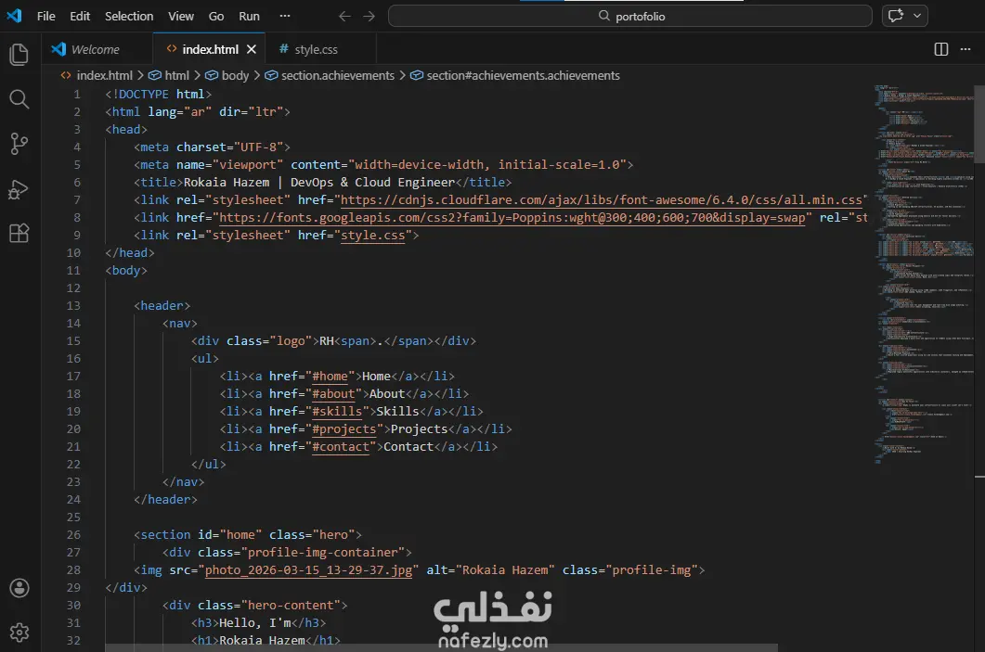The height and width of the screenshot is (652, 985).
Task: Follow the #home href link
Action: (x=330, y=376)
